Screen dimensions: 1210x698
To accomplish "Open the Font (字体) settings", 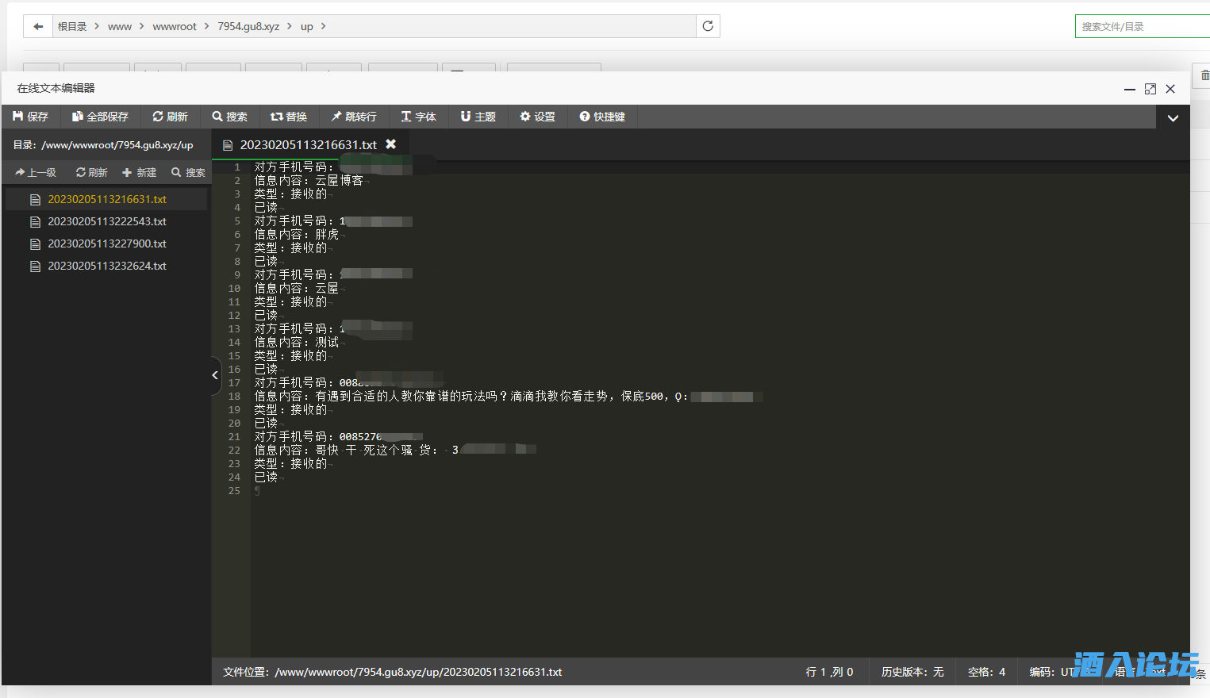I will click(x=418, y=117).
